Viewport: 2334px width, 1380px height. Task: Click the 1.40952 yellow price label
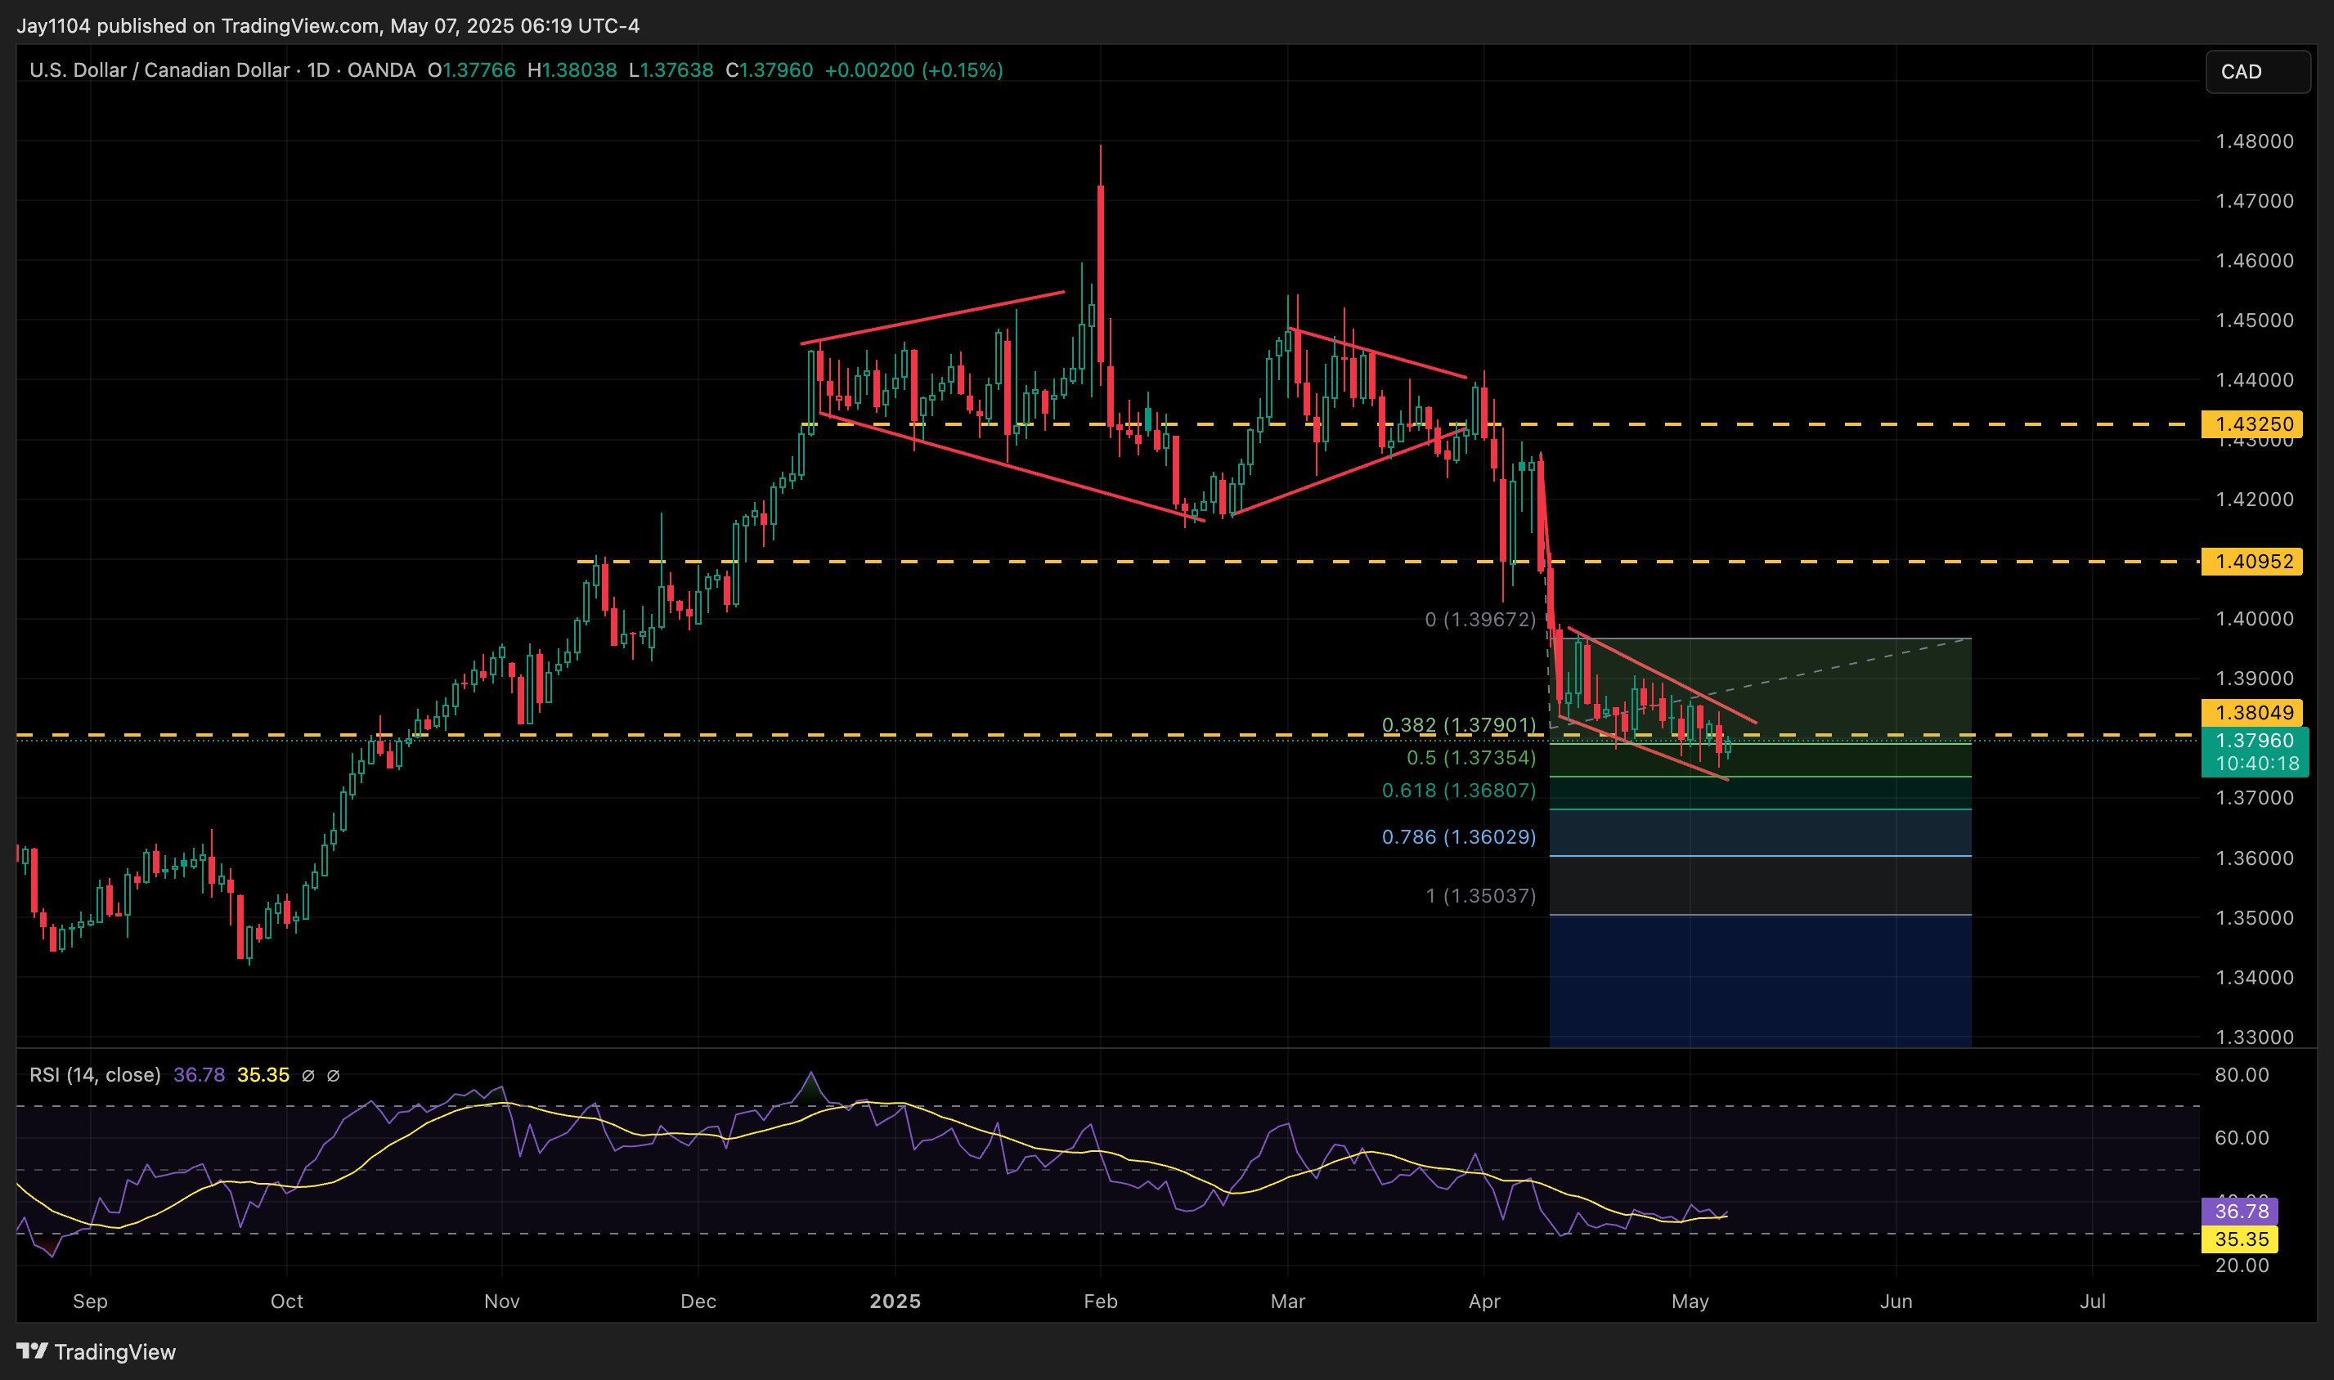click(2251, 562)
